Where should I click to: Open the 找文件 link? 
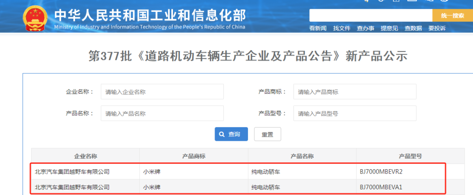342,28
